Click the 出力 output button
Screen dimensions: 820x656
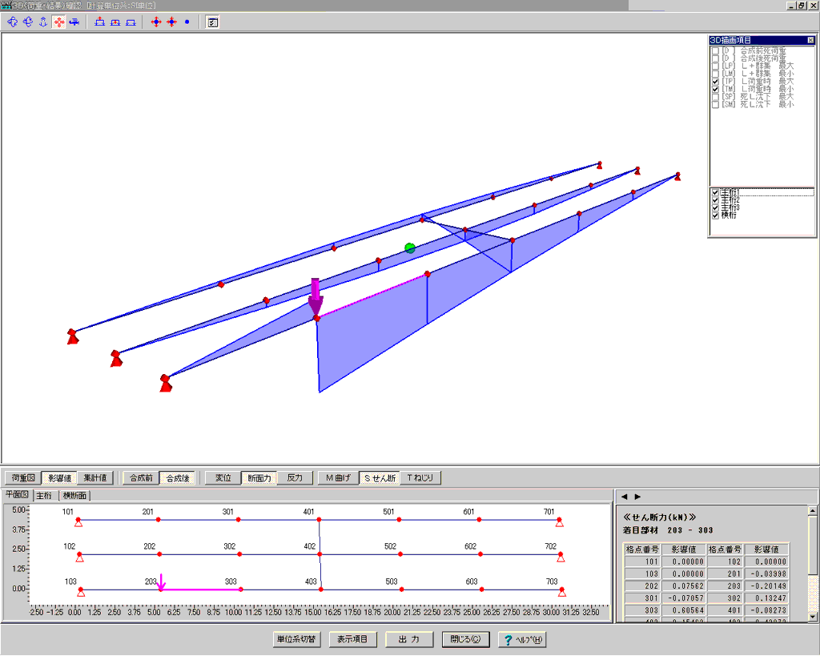(x=409, y=639)
